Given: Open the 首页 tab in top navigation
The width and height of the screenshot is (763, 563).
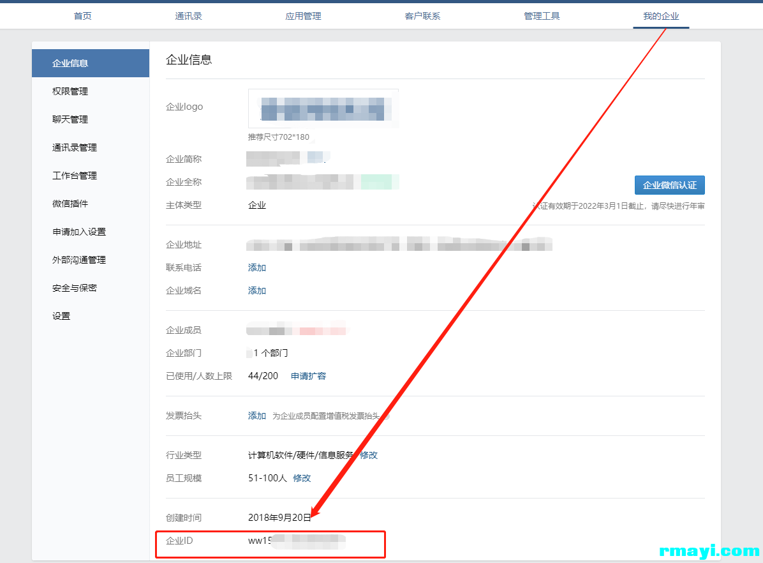Looking at the screenshot, I should (x=82, y=16).
